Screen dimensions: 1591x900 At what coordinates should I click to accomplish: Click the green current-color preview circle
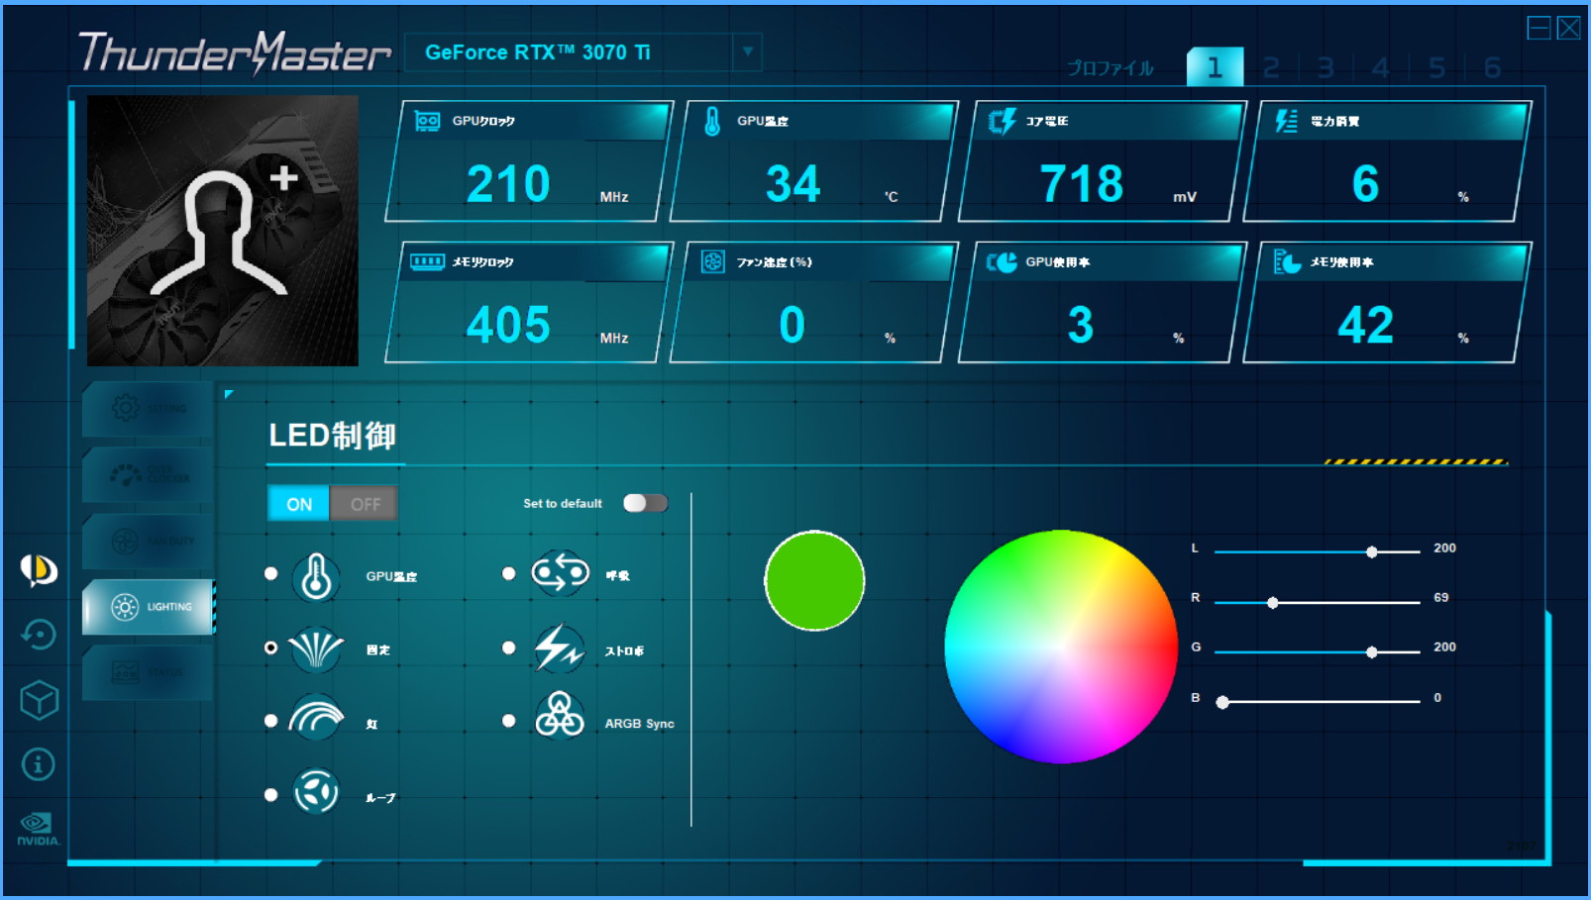tap(814, 580)
